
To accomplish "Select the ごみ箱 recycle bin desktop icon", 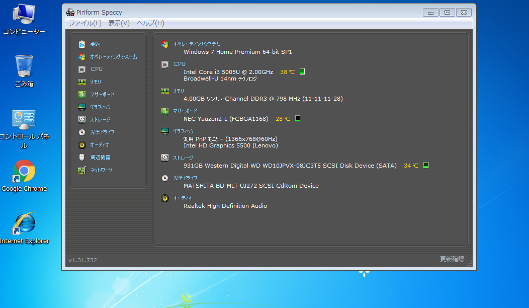I will (x=24, y=71).
